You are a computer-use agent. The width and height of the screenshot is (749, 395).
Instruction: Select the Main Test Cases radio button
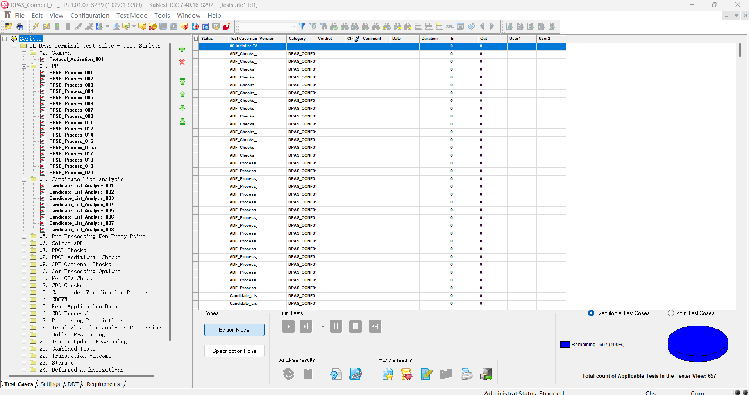(671, 313)
